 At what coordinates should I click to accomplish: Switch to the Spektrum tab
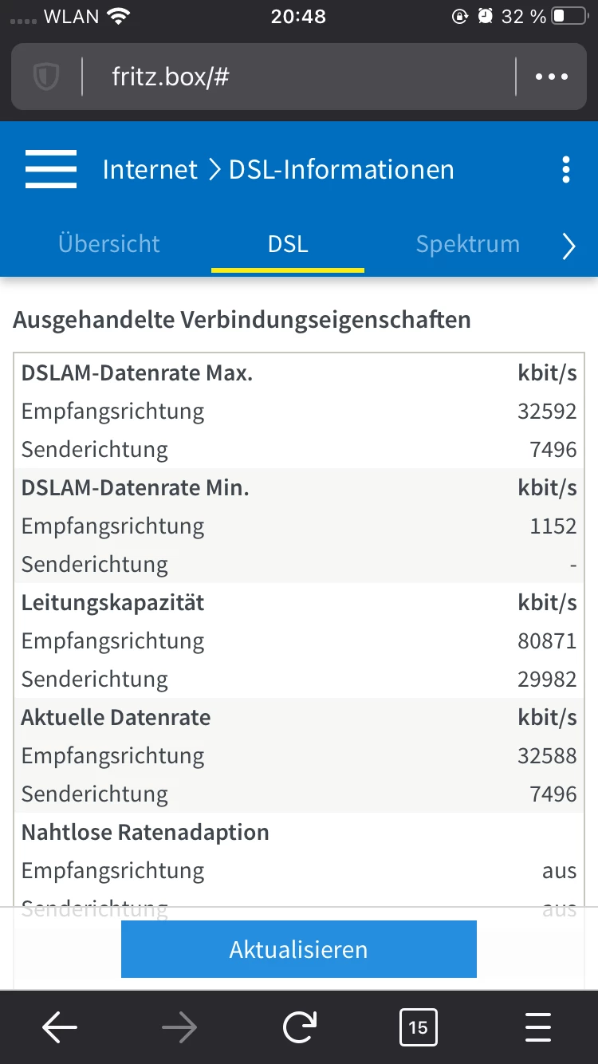coord(468,244)
